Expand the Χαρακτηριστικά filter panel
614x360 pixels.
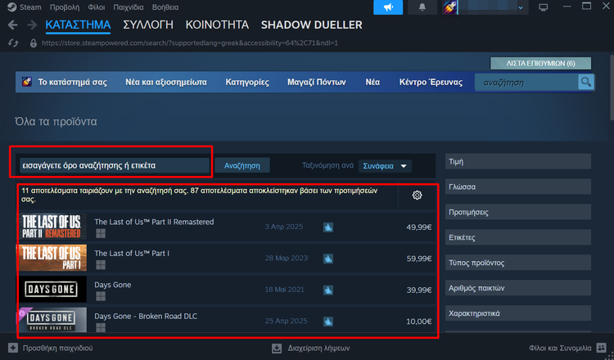click(518, 313)
